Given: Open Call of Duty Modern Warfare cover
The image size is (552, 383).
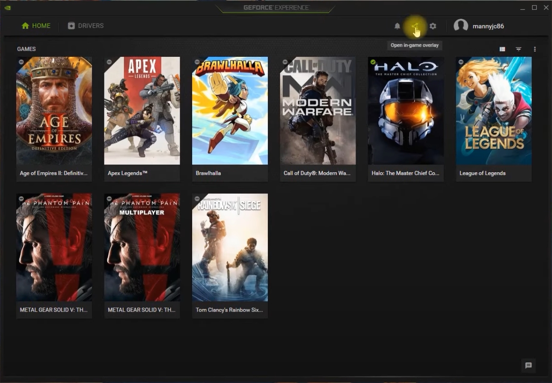Looking at the screenshot, I should 318,111.
